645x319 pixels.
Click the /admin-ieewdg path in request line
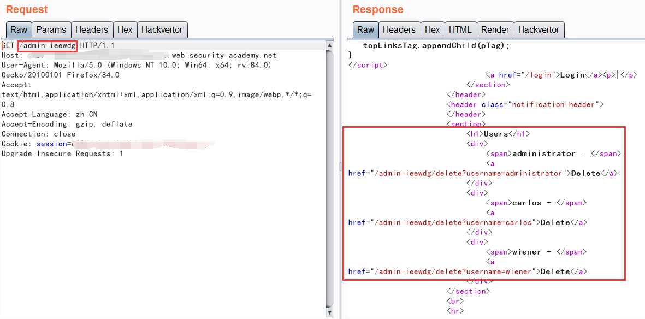pos(48,45)
